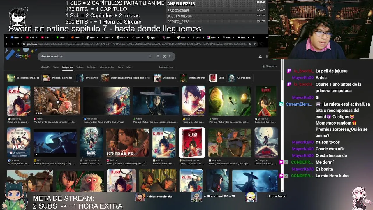Reload the page in browser
The width and height of the screenshot is (373, 210).
coord(17,44)
